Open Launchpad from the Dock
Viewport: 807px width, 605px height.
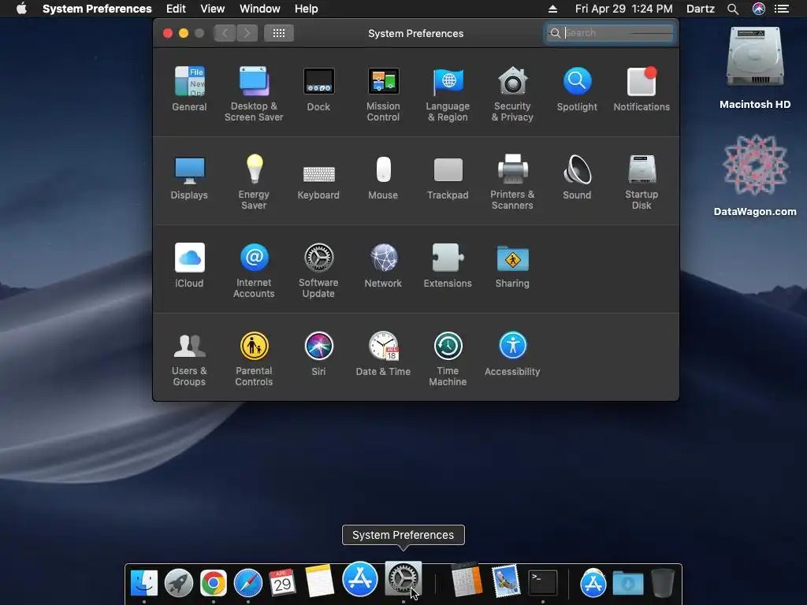(x=179, y=583)
